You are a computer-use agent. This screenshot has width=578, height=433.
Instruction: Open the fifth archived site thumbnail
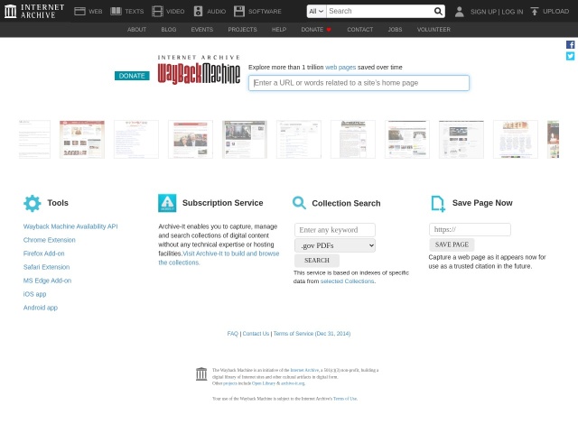(x=245, y=140)
